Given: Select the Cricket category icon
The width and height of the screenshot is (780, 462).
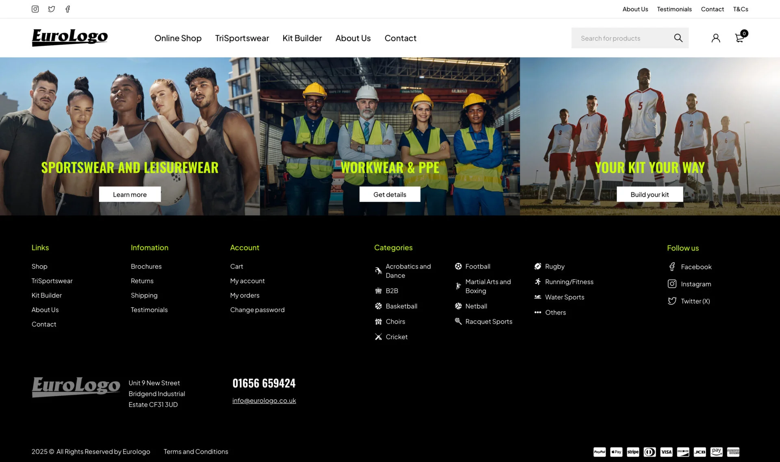Looking at the screenshot, I should pos(378,337).
